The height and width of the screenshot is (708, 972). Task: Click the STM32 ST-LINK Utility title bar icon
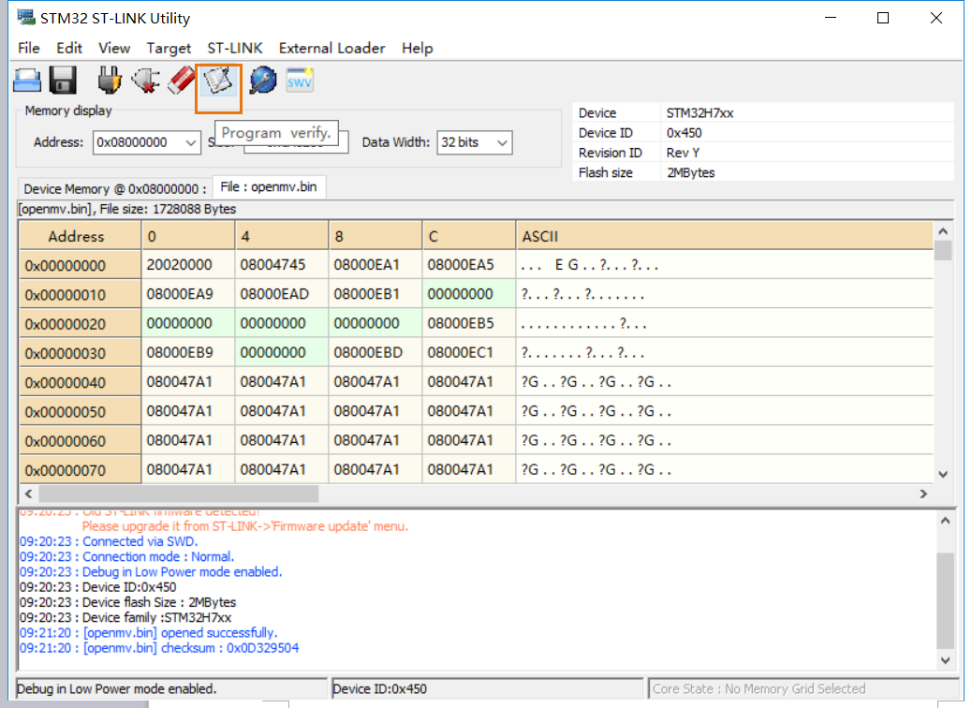coord(26,18)
